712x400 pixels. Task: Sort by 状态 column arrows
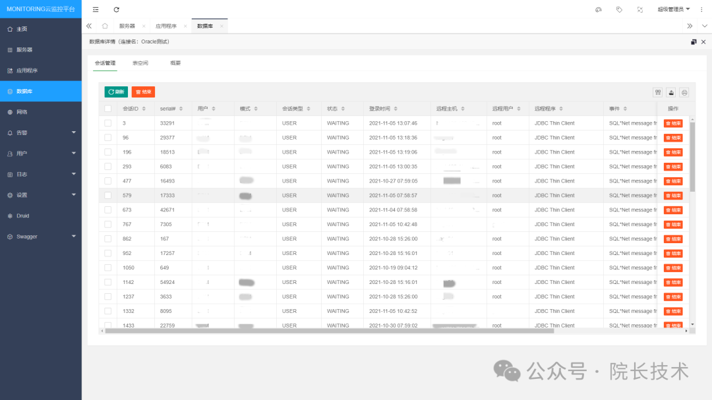point(343,109)
